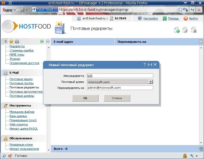Click sidebar scroll up arrow
The width and height of the screenshot is (204, 159).
pyautogui.click(x=49, y=47)
